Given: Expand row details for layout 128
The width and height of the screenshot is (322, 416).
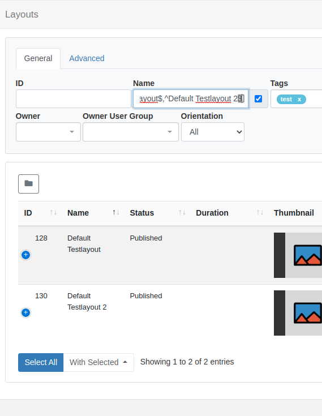Looking at the screenshot, I should pos(25,255).
